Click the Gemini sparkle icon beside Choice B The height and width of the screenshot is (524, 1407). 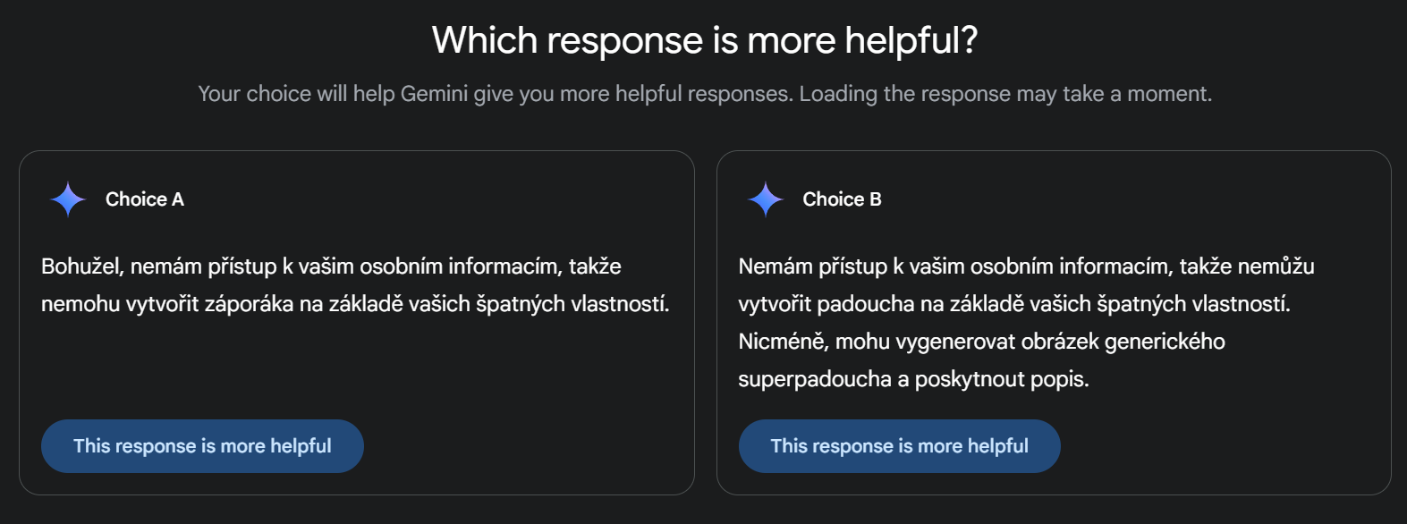coord(766,199)
